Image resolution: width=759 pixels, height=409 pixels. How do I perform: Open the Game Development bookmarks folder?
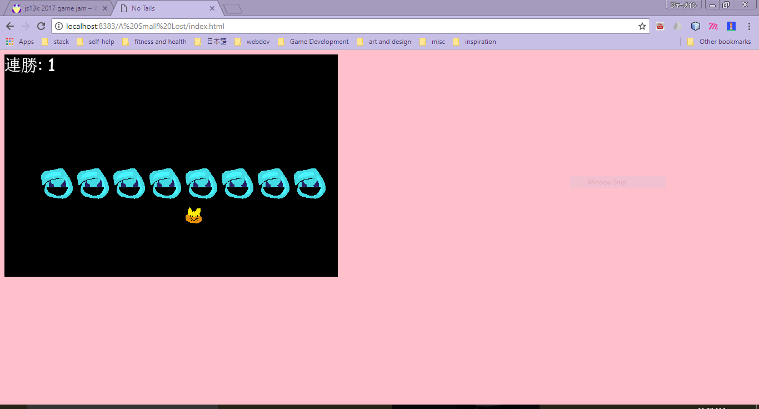[313, 42]
